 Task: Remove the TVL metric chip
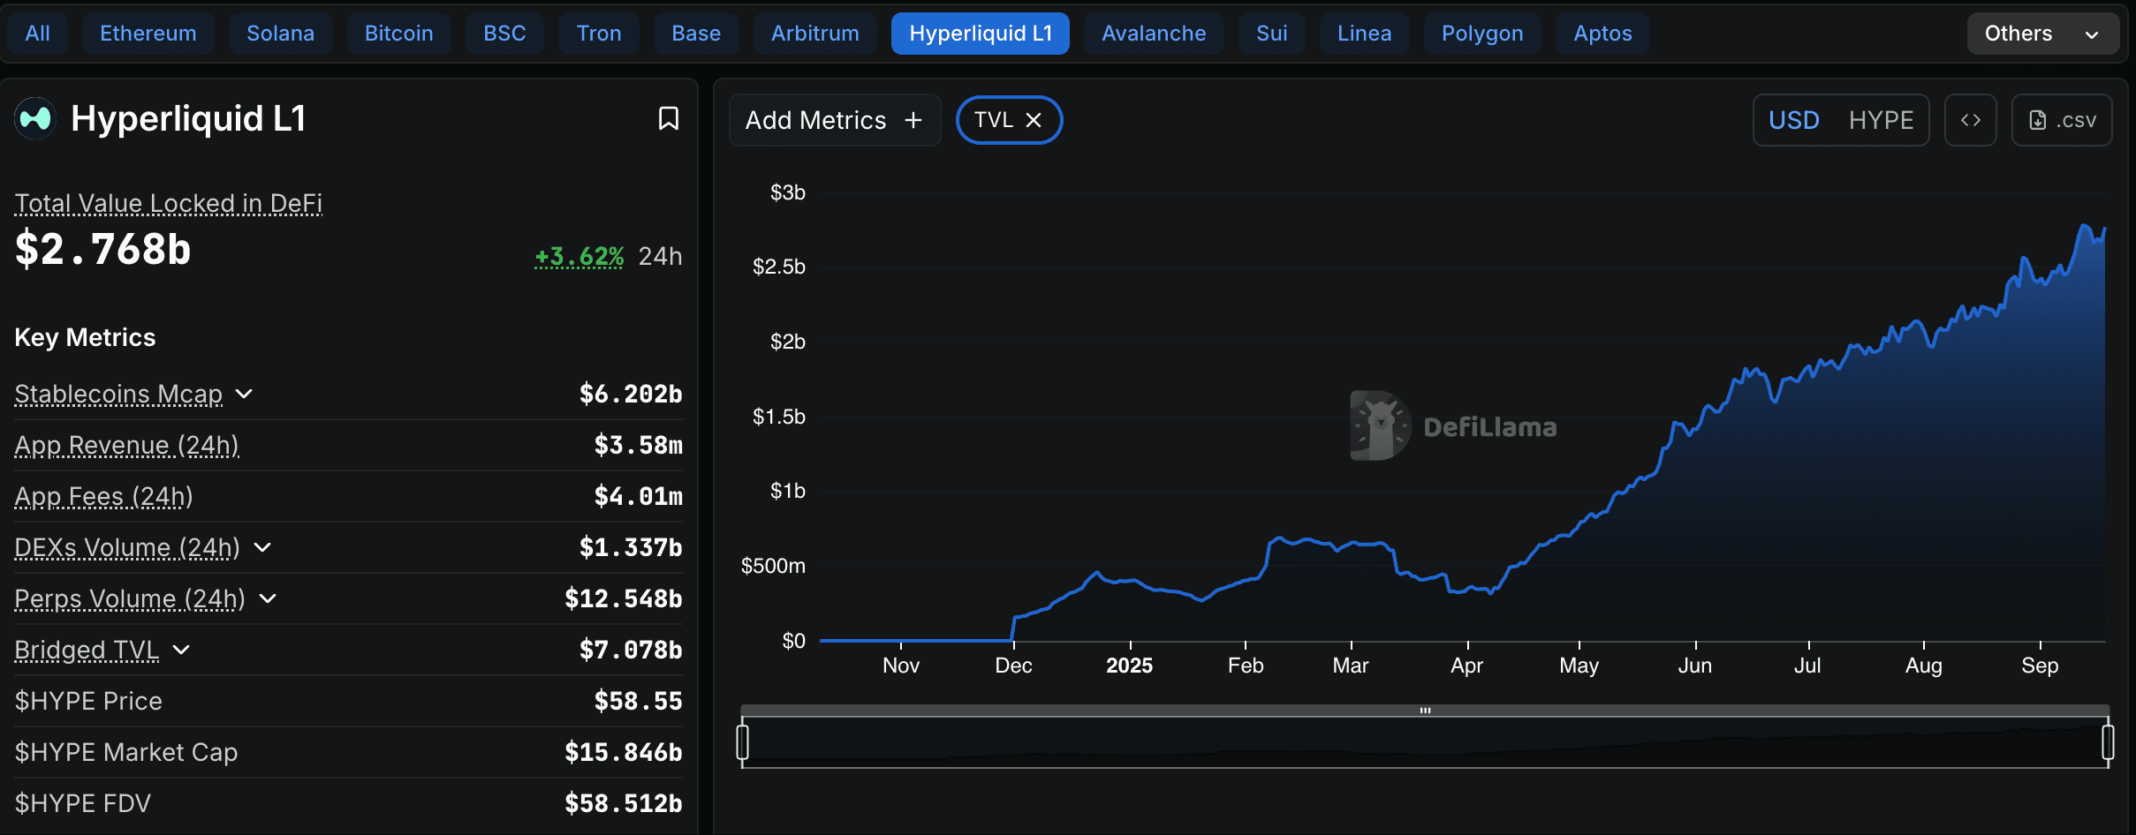click(x=1034, y=119)
